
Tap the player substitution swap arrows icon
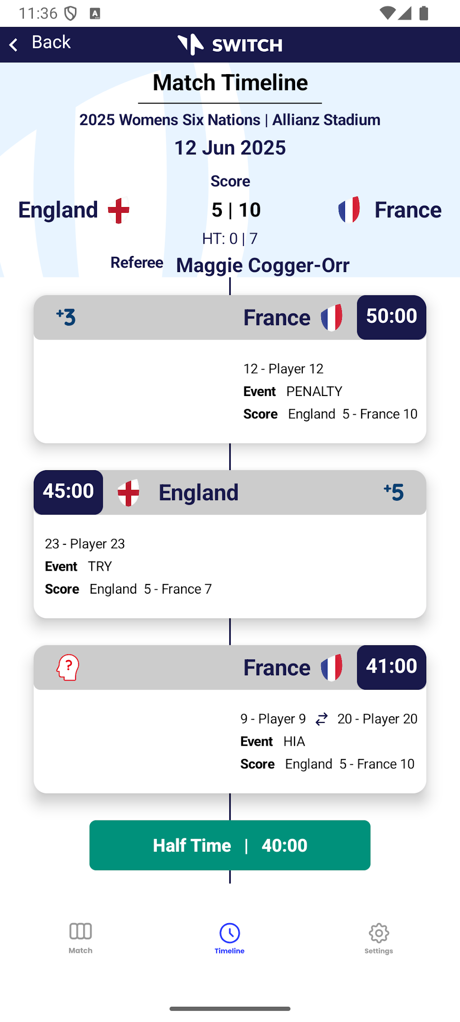[x=322, y=719]
